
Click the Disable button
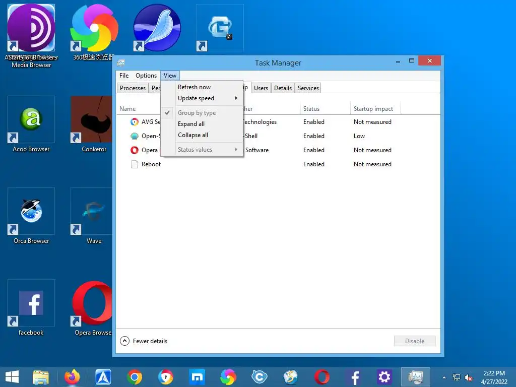pos(415,341)
